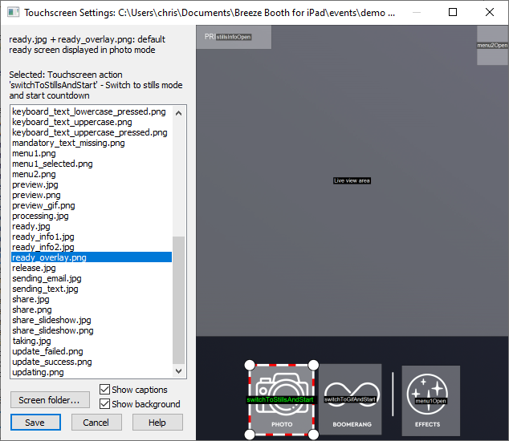Maximize the Touchscreen Settings window
Viewport: 509px width, 441px height.
(x=453, y=12)
